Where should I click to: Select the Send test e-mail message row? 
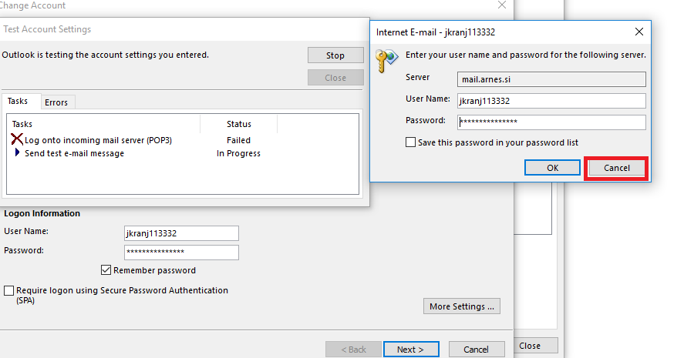(x=182, y=153)
